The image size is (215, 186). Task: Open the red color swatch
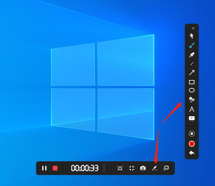click(x=192, y=144)
